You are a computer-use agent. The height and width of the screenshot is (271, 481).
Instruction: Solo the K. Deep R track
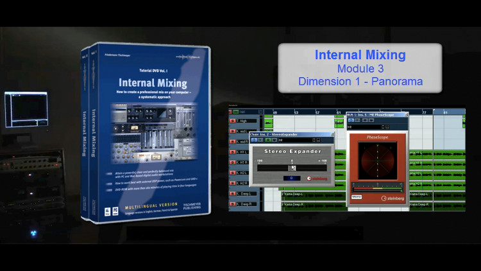coord(233,204)
